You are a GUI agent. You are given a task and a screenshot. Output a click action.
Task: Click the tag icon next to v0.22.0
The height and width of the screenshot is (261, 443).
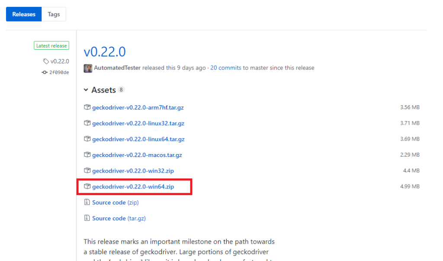pyautogui.click(x=46, y=62)
